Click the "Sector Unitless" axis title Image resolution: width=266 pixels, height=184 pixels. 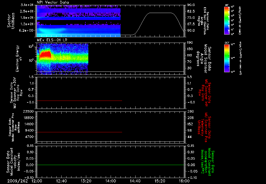(x=11, y=21)
